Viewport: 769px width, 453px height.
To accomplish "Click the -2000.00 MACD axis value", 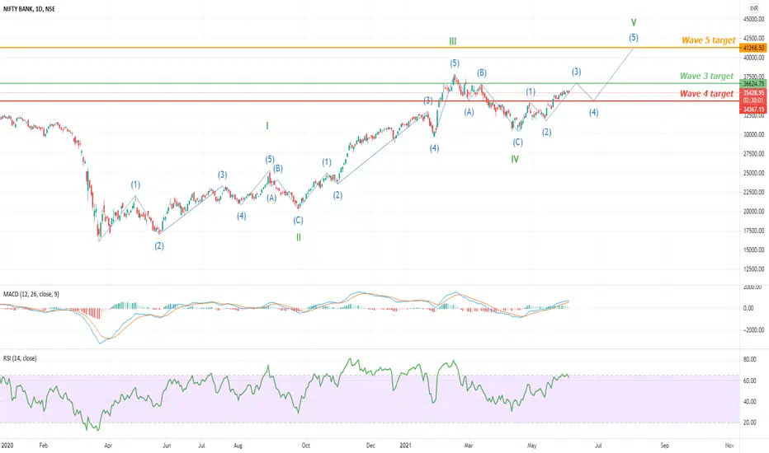I will 754,330.
